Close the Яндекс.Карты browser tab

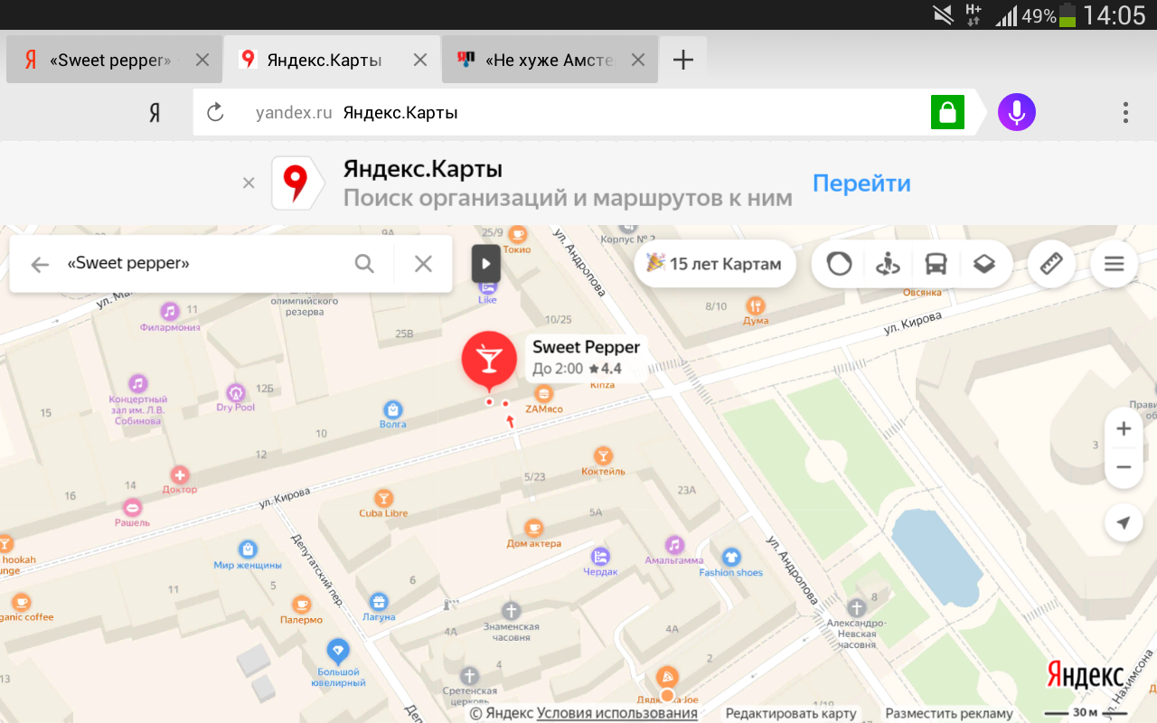click(420, 61)
